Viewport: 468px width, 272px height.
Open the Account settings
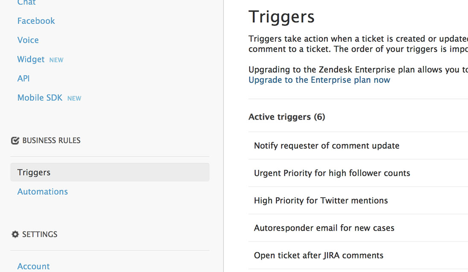pyautogui.click(x=33, y=266)
